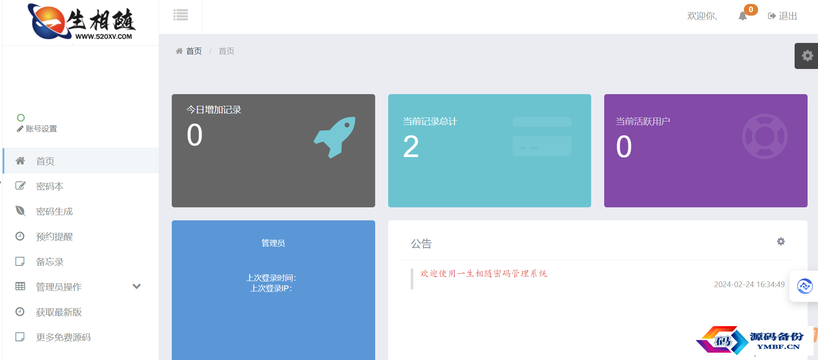Click the 上次登录时间 label
This screenshot has height=360, width=818.
click(271, 278)
